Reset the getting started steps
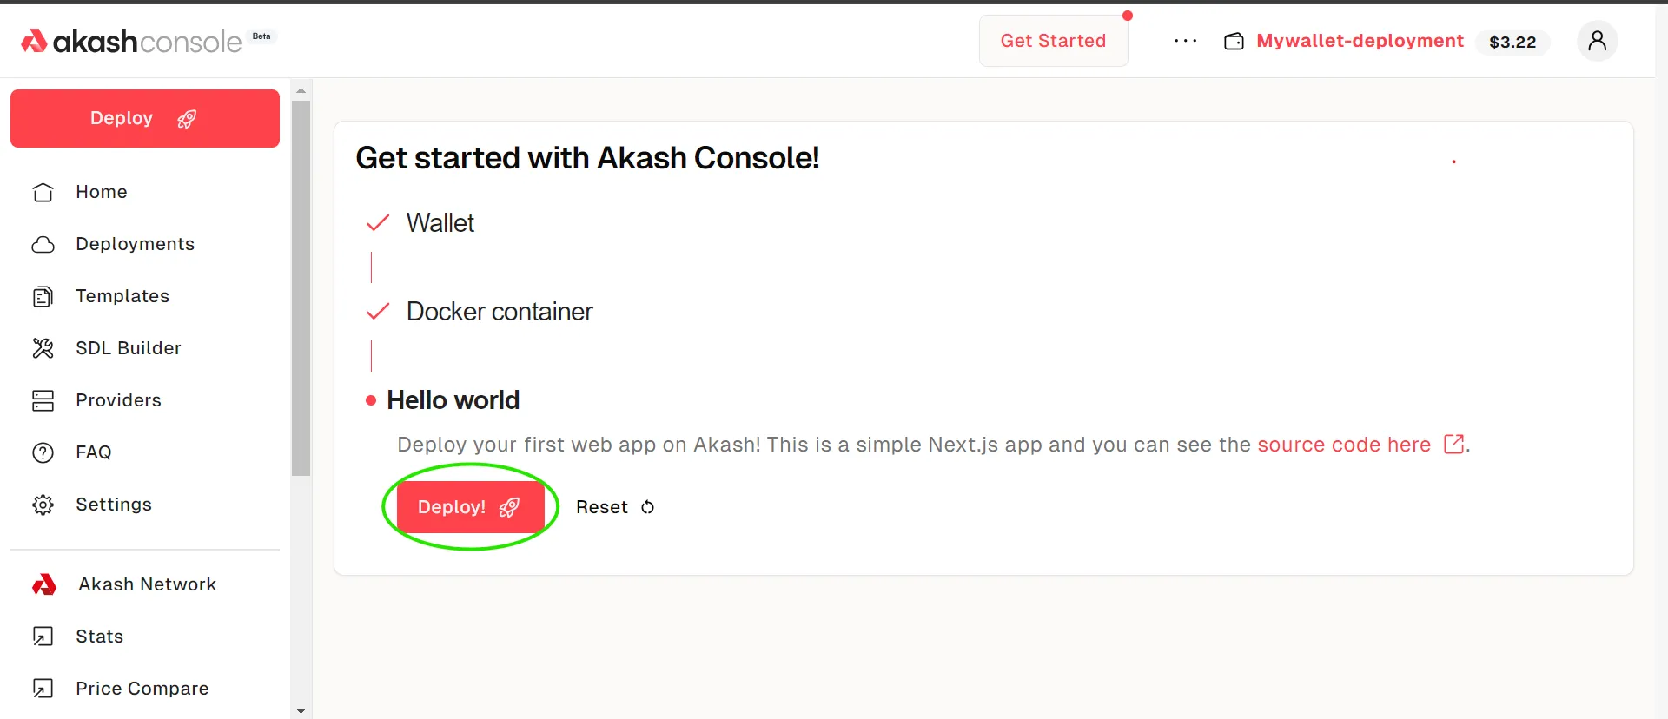This screenshot has height=719, width=1668. 614,507
